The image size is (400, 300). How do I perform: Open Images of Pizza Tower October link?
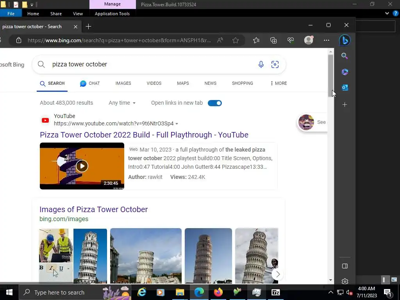(94, 209)
